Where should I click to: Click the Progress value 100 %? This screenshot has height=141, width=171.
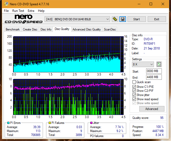point(160,127)
